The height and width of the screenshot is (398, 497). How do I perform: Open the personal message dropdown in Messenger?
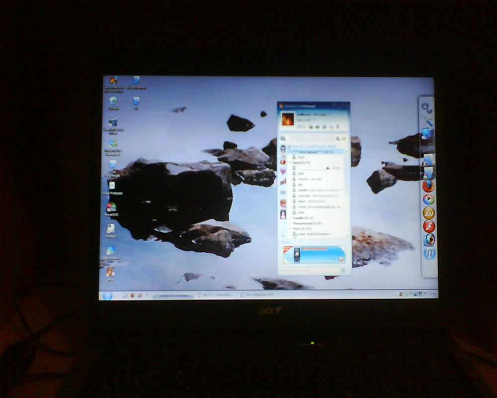pyautogui.click(x=306, y=120)
